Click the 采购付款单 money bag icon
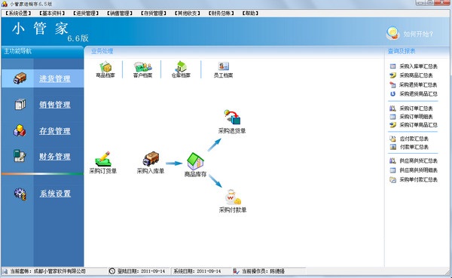 tap(233, 197)
